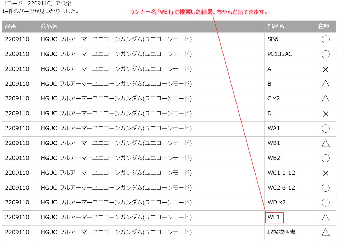
Task: Select part name A
Action: click(x=269, y=69)
